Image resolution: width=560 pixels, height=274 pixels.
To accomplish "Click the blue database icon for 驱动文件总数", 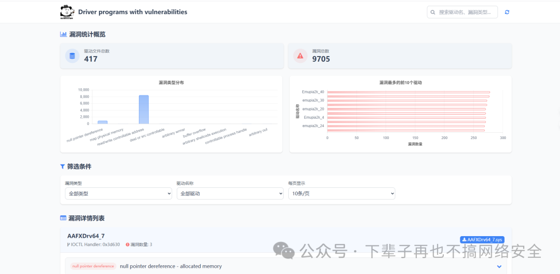I will [72, 56].
